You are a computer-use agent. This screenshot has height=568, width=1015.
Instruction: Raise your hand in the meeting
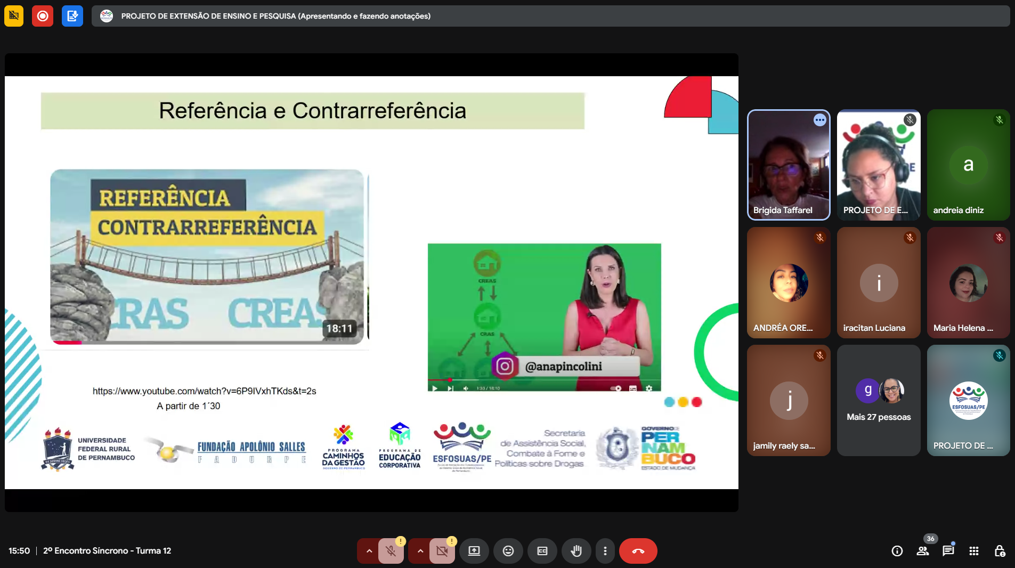click(x=576, y=551)
